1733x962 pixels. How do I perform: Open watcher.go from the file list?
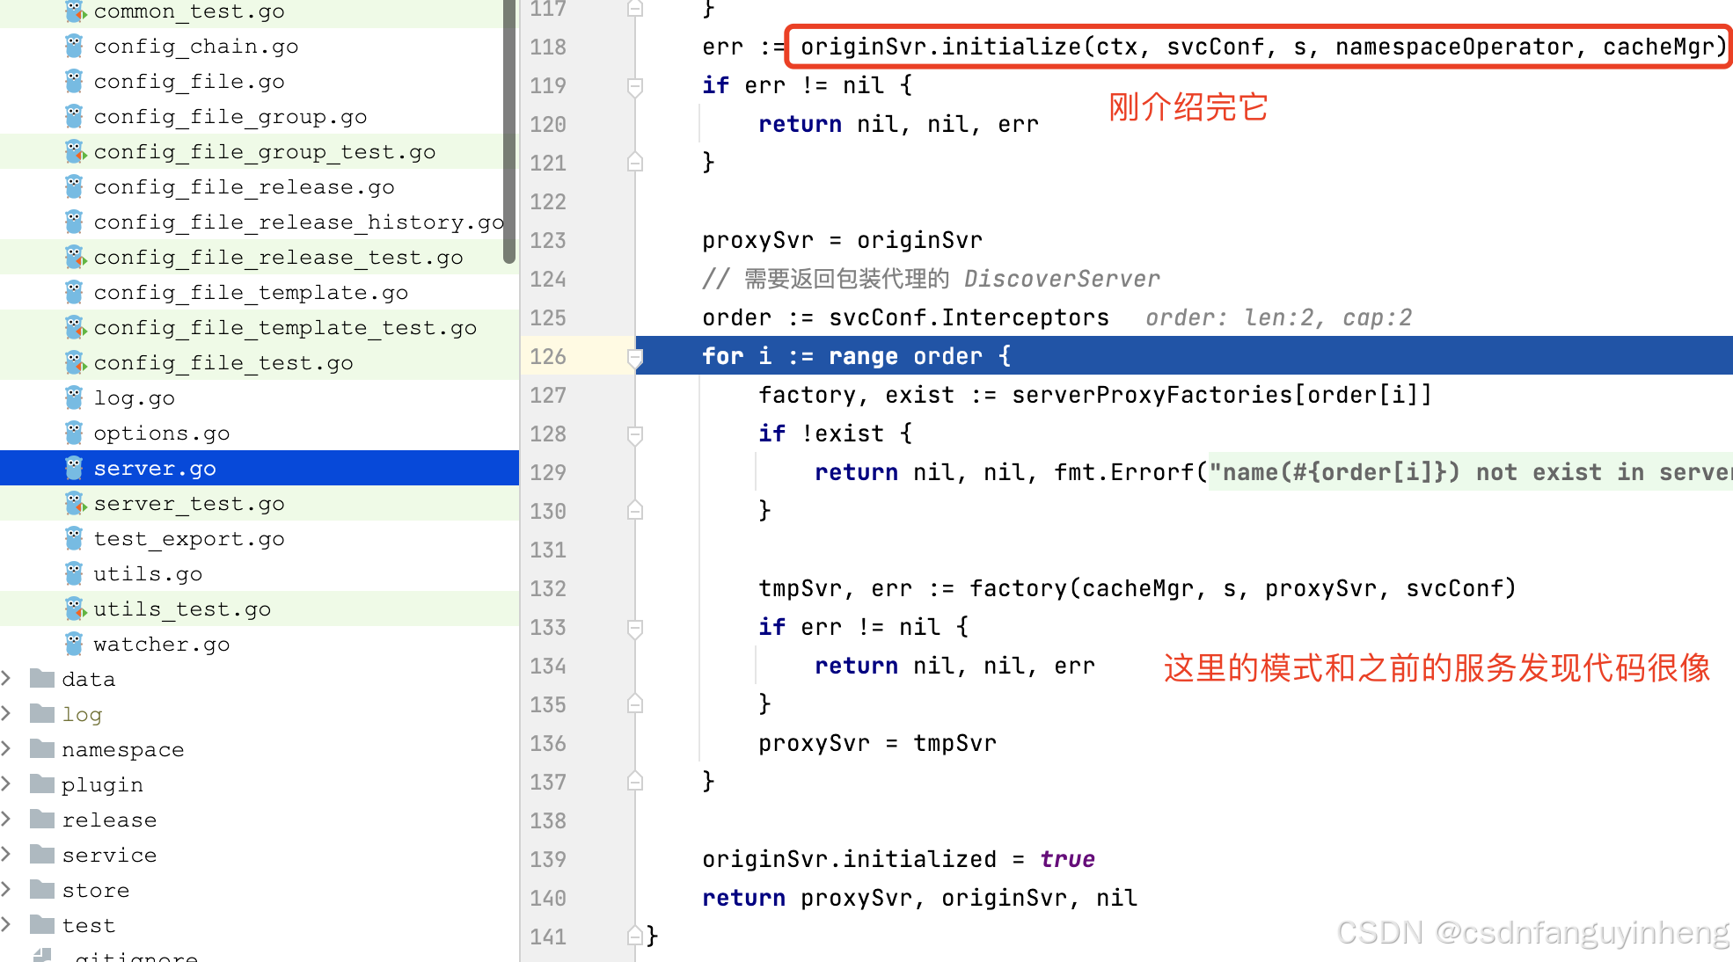(162, 644)
